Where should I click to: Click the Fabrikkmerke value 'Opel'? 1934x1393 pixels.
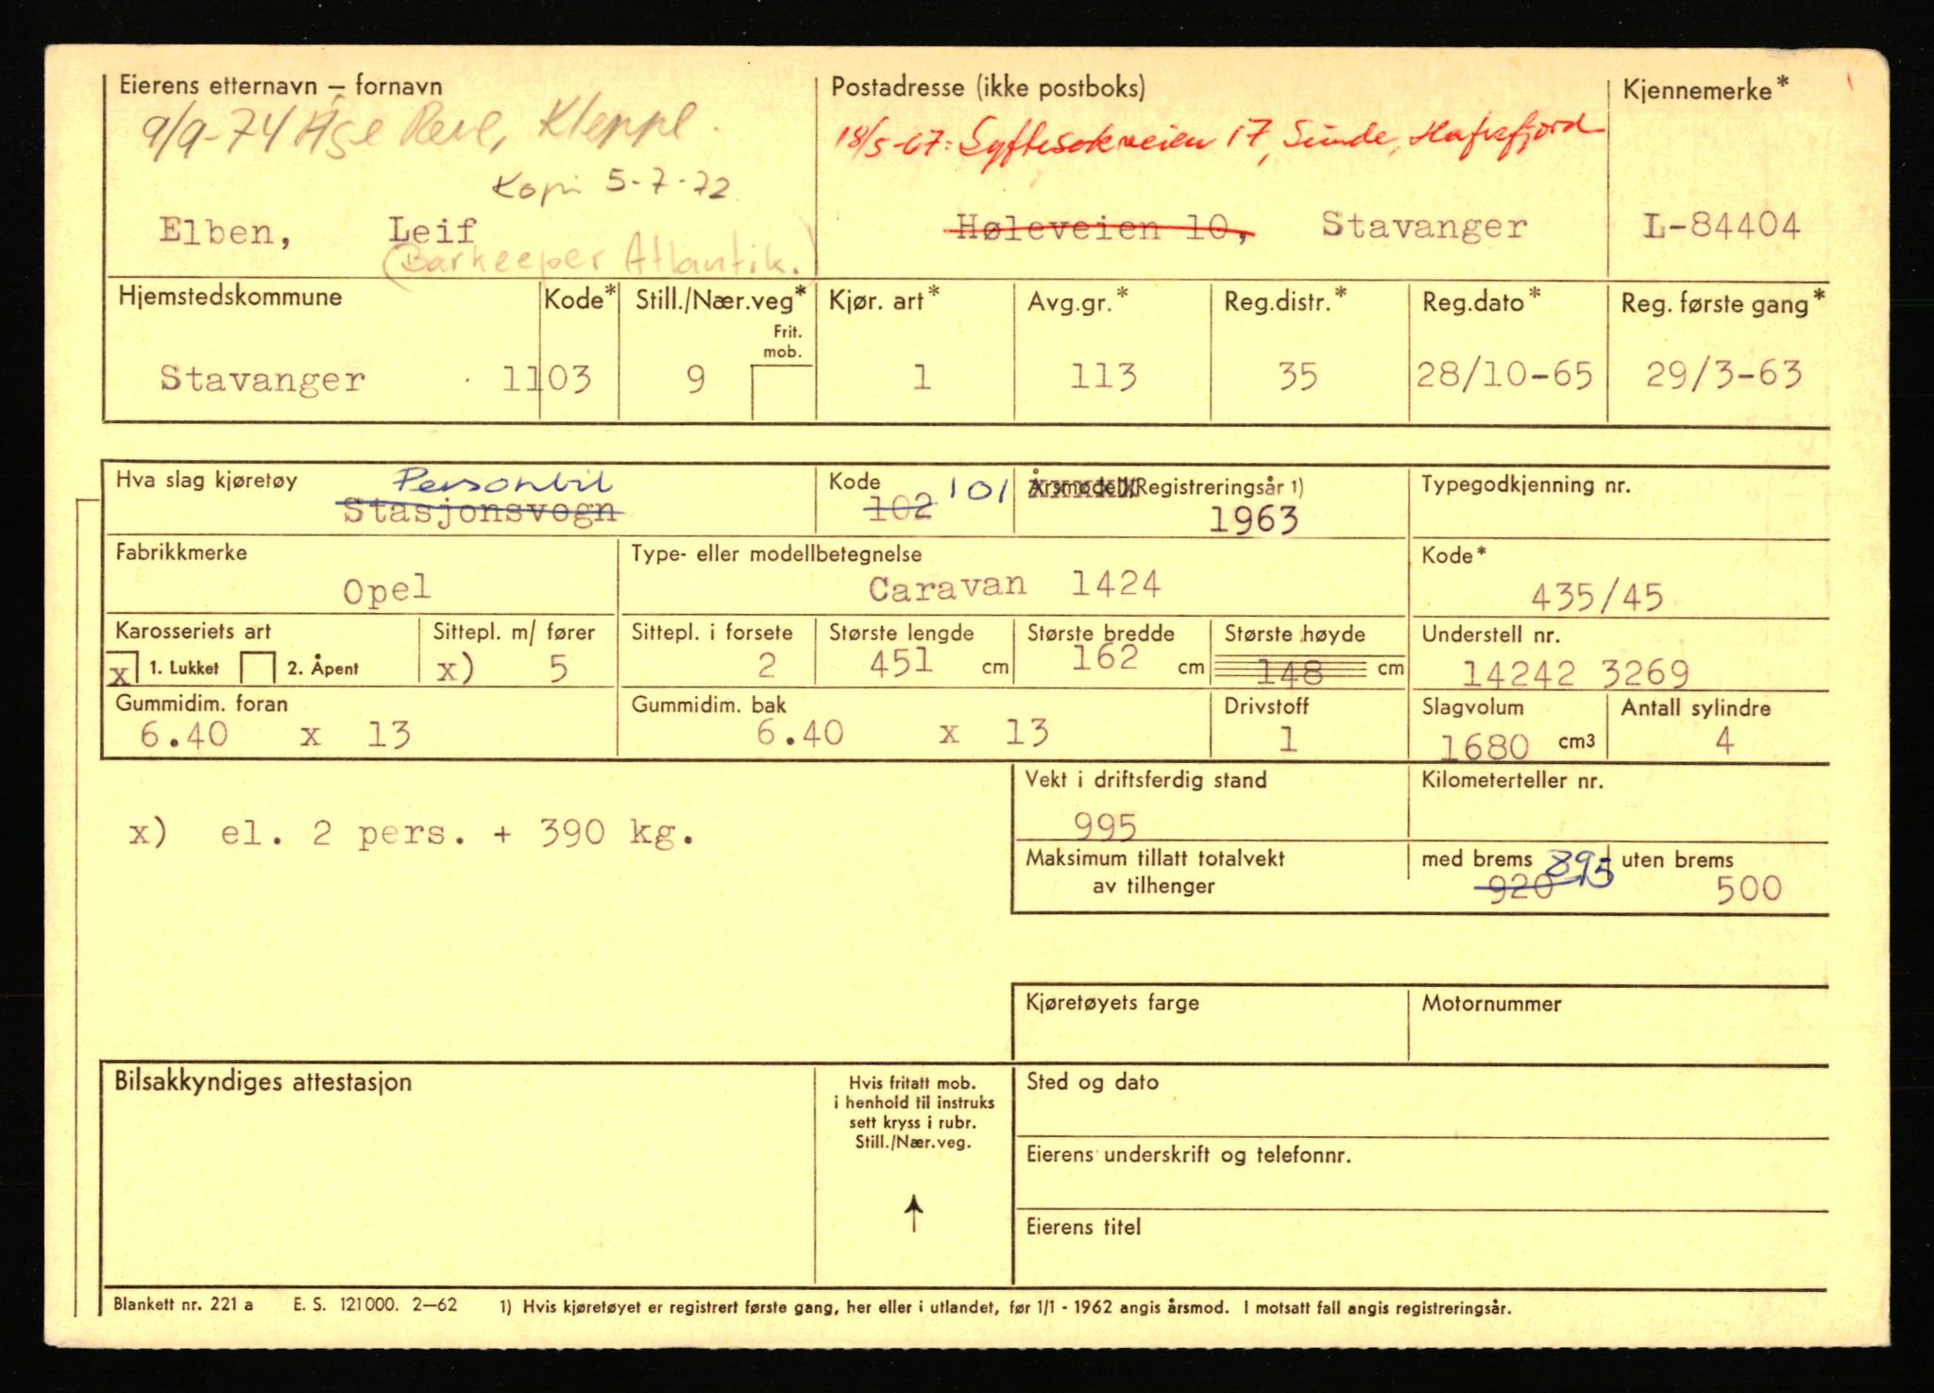386,590
